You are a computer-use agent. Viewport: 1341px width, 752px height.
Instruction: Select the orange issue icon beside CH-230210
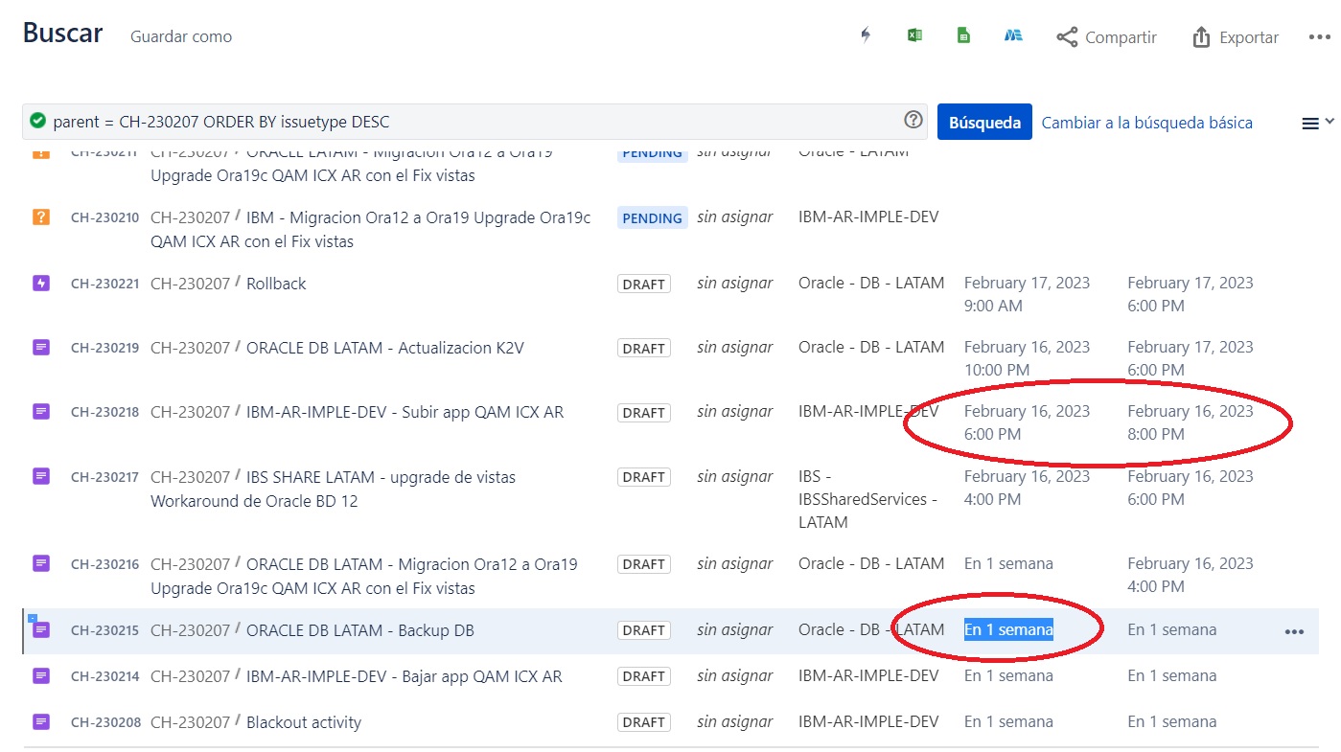[39, 217]
